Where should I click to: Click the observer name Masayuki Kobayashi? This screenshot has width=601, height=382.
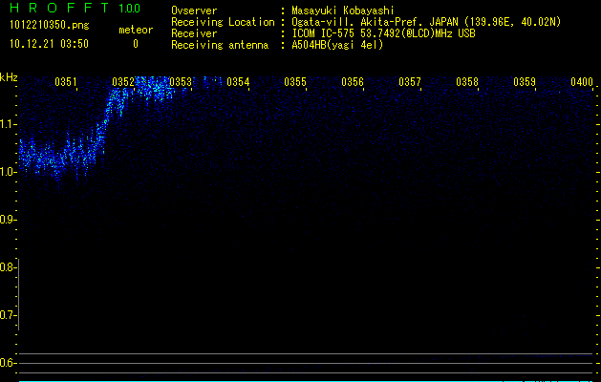click(x=343, y=11)
